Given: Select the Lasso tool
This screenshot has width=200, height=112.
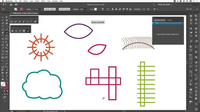Looking at the screenshot, I should (x=7, y=20).
